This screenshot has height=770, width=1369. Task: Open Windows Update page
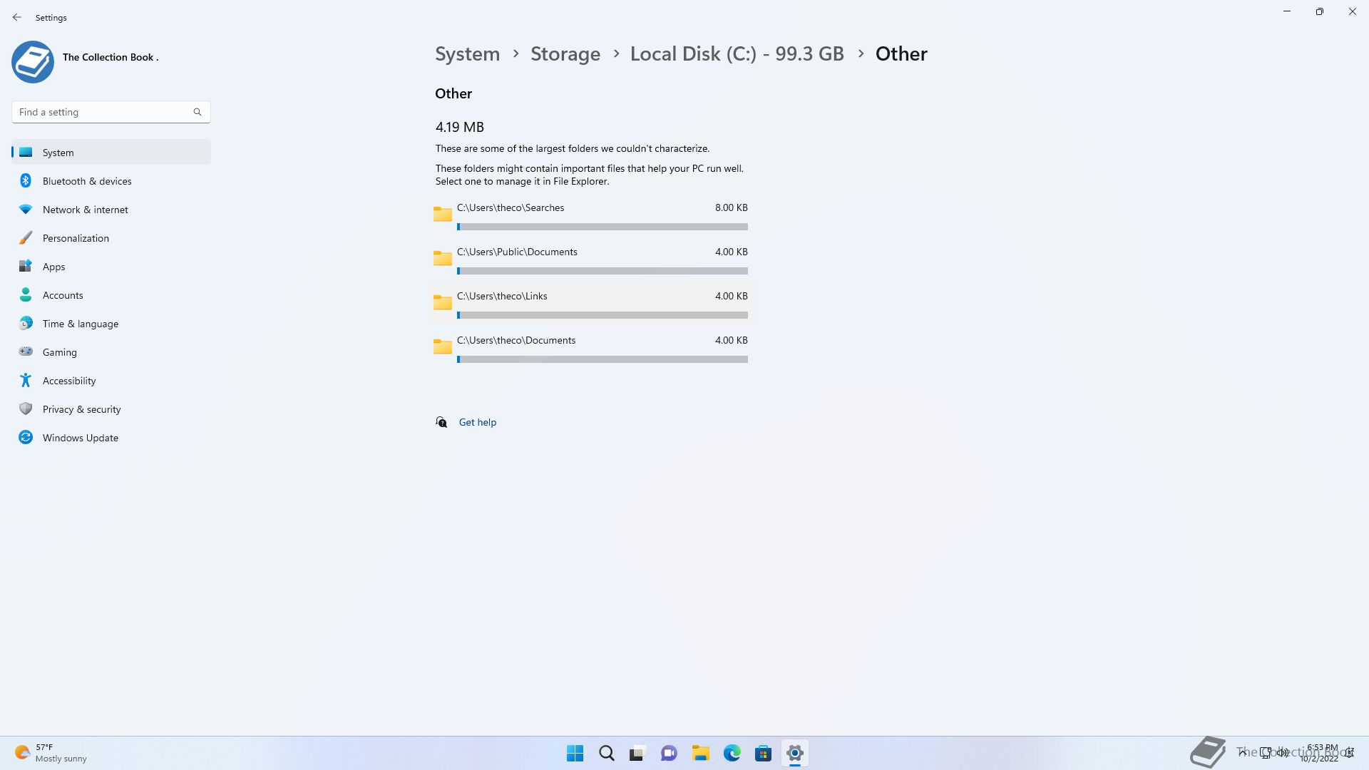[x=80, y=438]
